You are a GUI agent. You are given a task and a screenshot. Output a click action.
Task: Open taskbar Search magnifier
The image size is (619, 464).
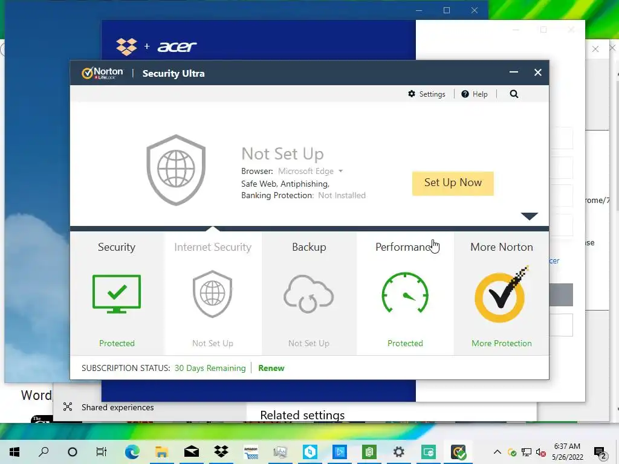point(44,452)
